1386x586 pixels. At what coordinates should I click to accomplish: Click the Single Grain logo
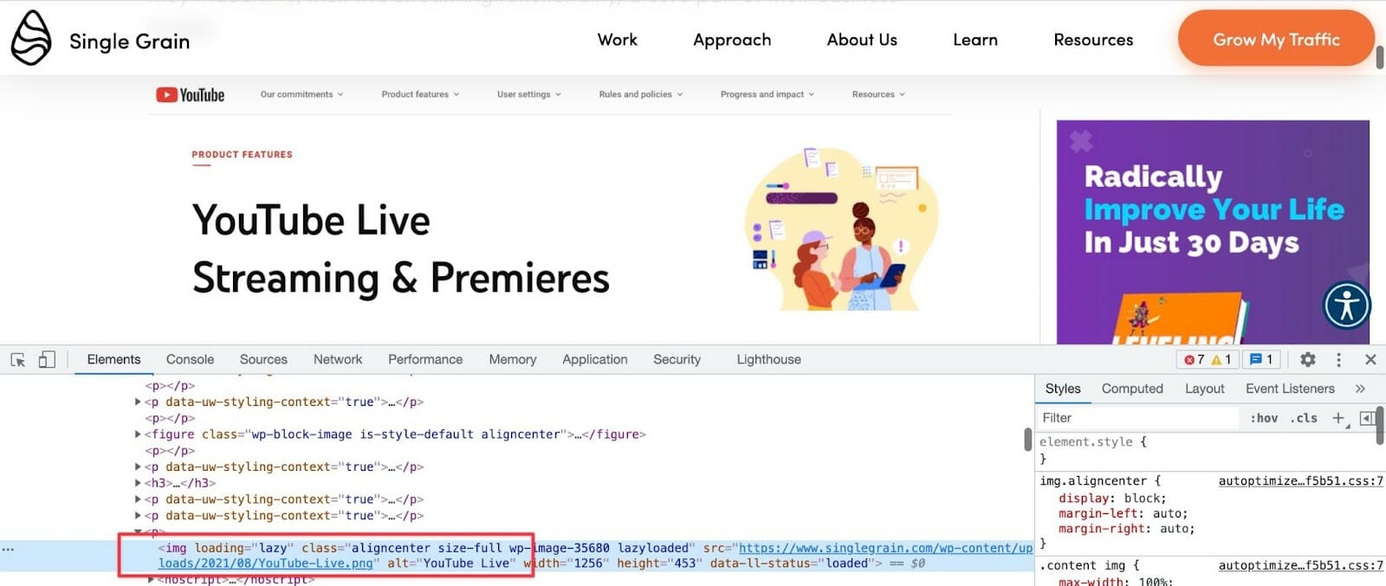pyautogui.click(x=100, y=39)
